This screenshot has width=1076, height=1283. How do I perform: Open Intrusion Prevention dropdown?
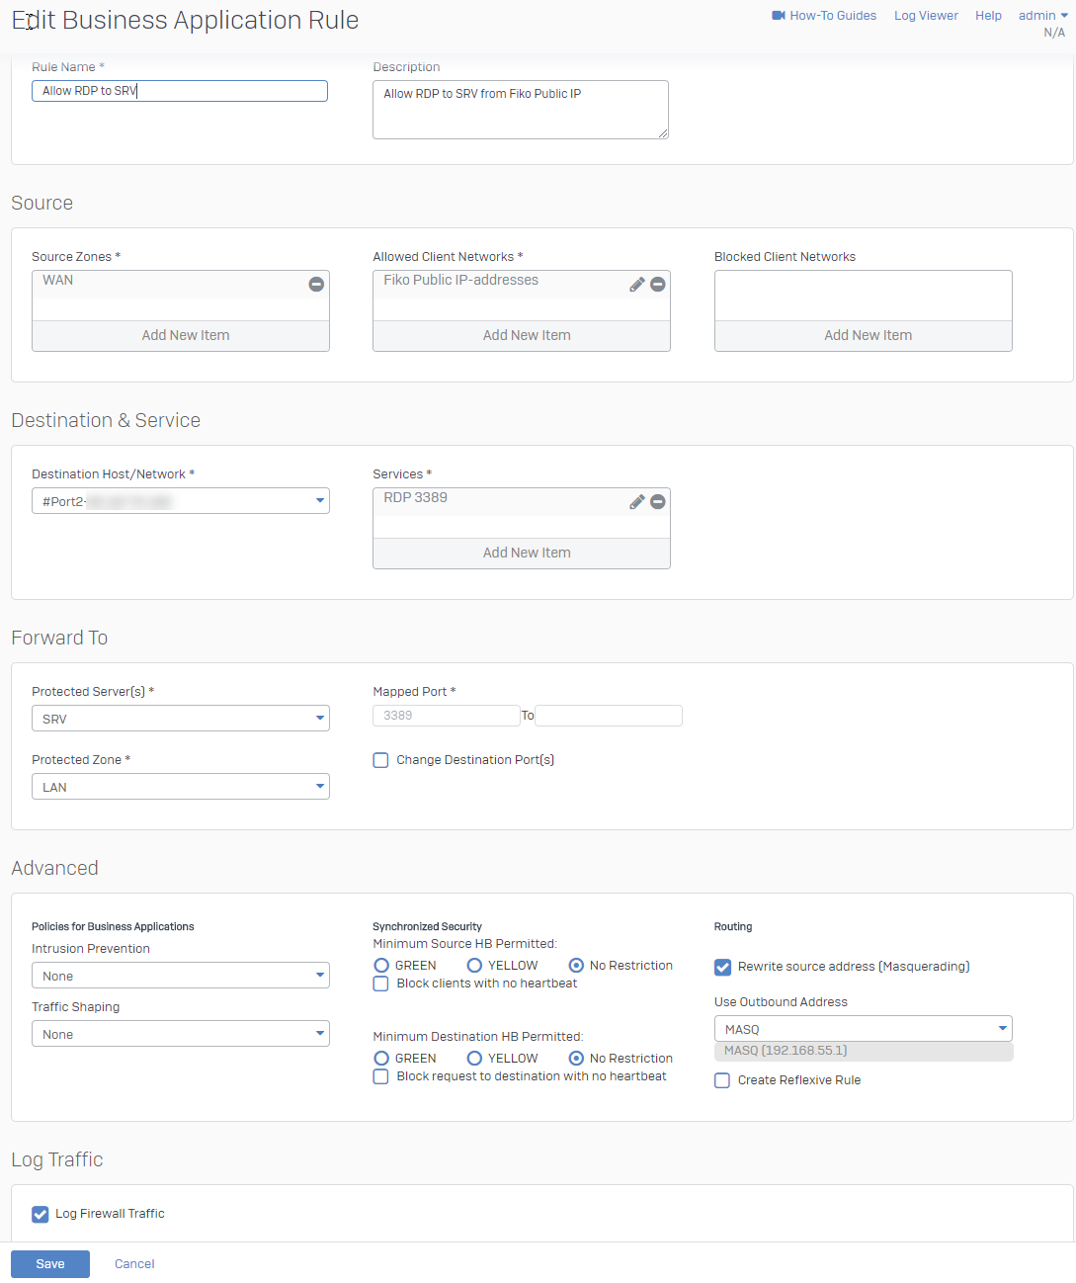(x=181, y=976)
